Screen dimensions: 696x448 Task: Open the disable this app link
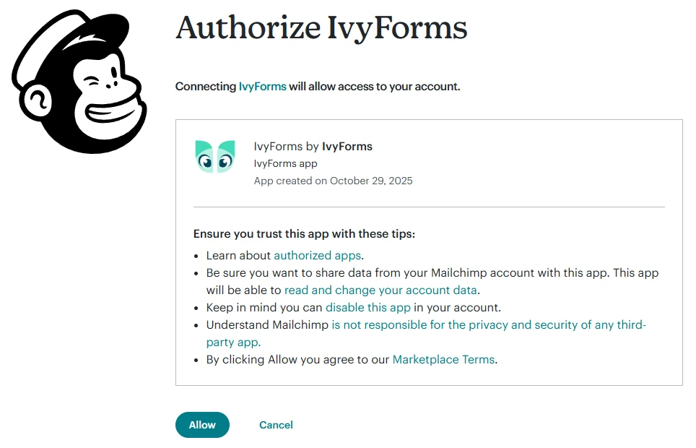[369, 307]
